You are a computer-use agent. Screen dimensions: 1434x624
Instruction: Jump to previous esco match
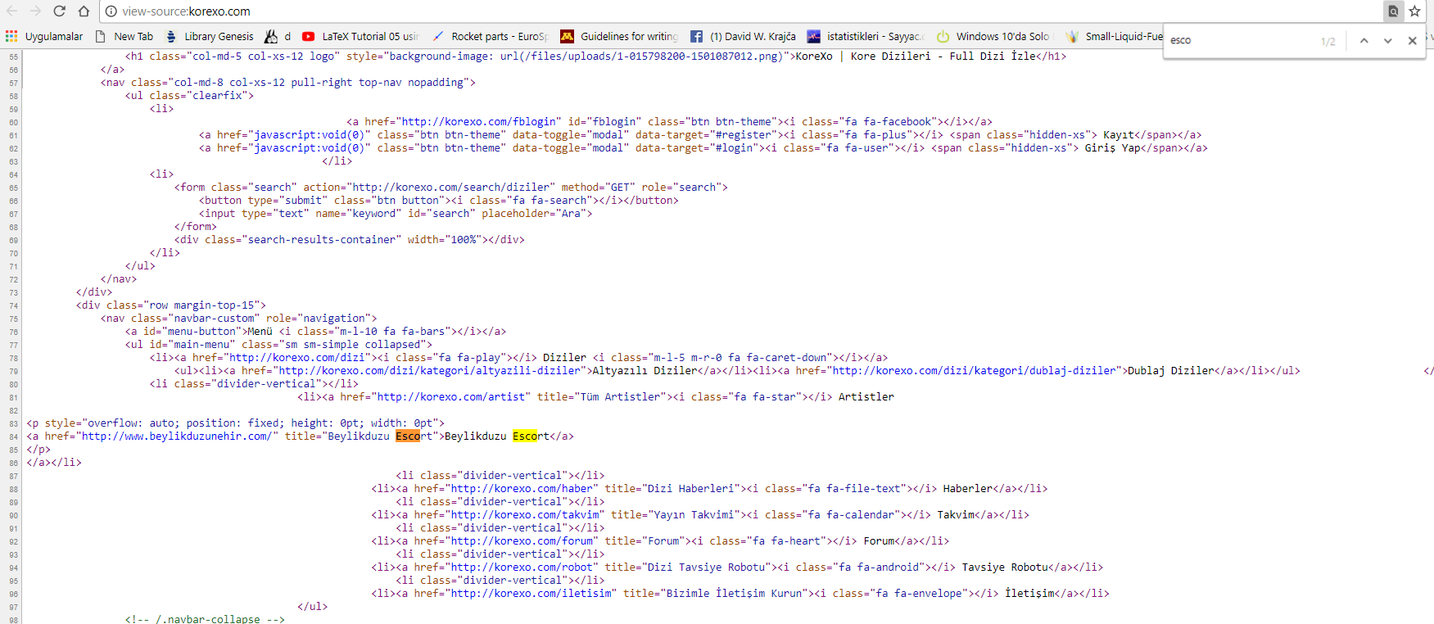click(1364, 40)
